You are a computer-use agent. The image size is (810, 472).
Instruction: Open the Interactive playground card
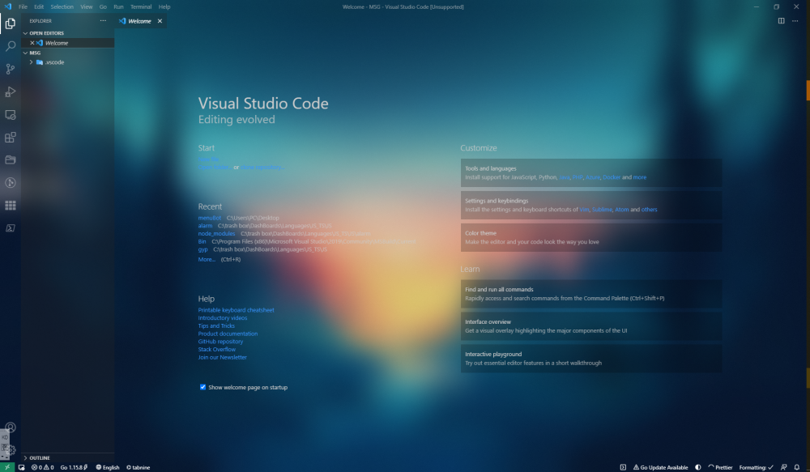pos(591,359)
